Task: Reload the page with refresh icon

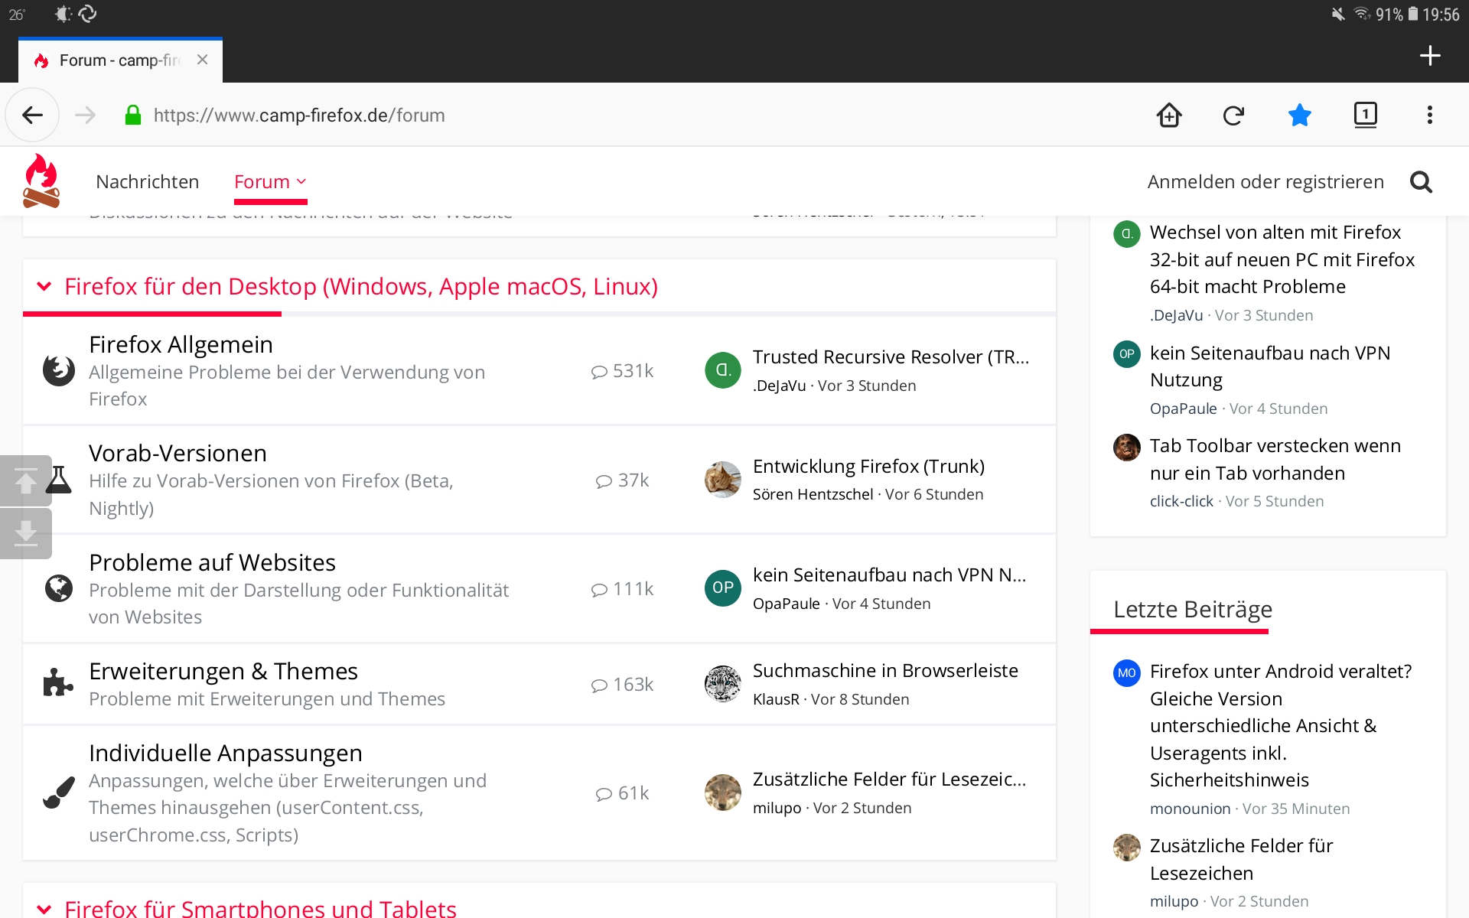Action: [x=1233, y=116]
